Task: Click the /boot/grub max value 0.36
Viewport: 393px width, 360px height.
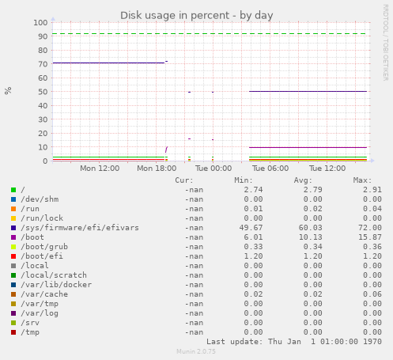Action: pyautogui.click(x=372, y=247)
